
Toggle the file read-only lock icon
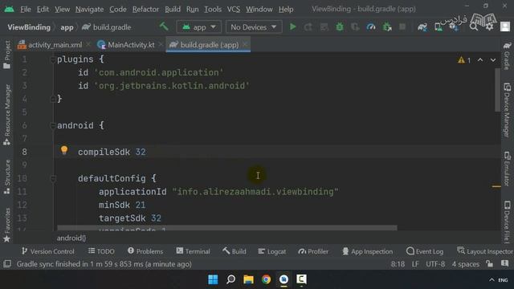pyautogui.click(x=489, y=264)
